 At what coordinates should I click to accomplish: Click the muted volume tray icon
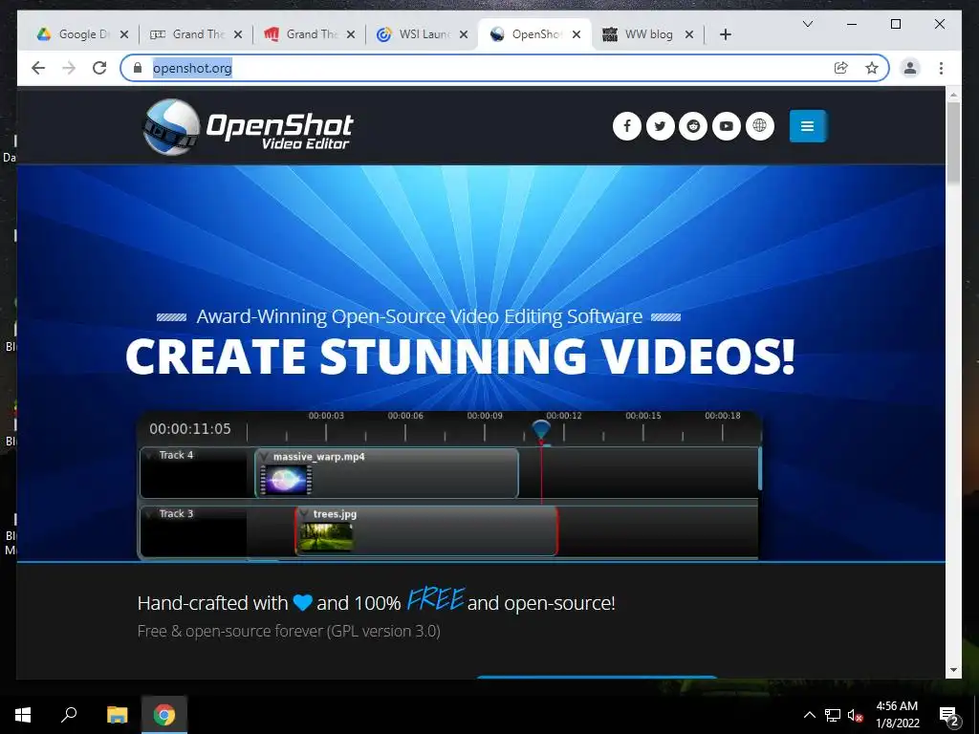click(855, 715)
